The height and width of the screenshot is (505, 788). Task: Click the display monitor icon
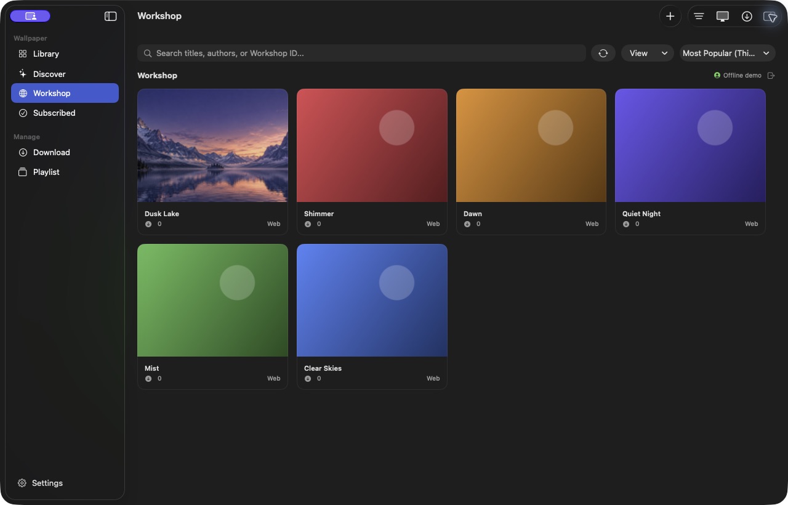(x=723, y=16)
